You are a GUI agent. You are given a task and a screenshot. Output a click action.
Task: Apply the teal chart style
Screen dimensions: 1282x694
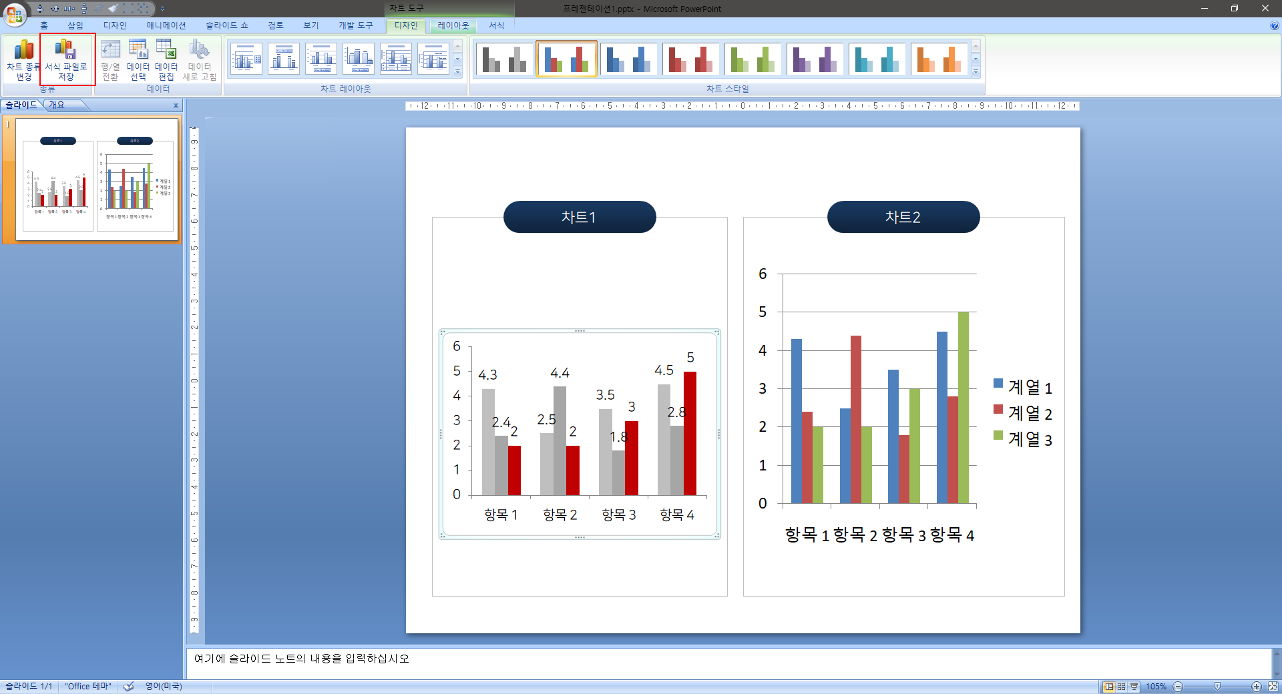point(877,59)
